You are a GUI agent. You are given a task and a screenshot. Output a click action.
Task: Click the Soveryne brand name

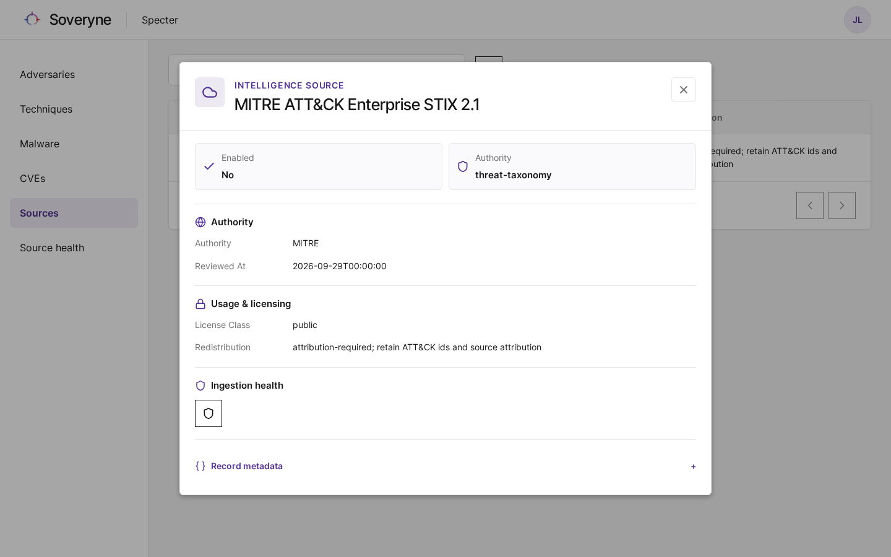[x=80, y=20]
